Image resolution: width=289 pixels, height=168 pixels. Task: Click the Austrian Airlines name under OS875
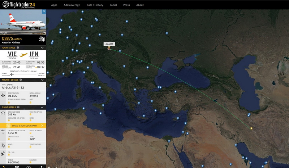point(11,42)
